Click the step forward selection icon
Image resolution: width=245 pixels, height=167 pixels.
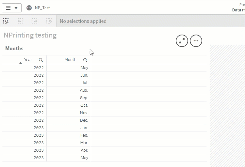pyautogui.click(x=35, y=21)
